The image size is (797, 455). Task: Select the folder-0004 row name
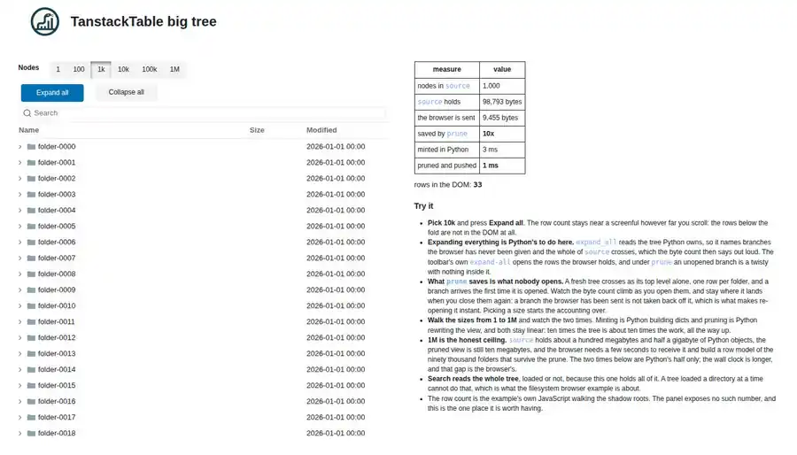click(57, 210)
